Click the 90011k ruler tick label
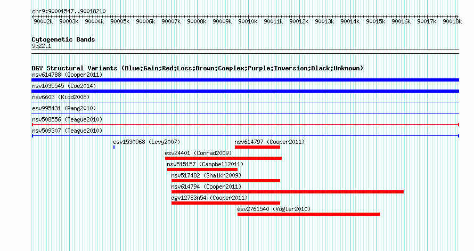The image size is (474, 251). pyautogui.click(x=274, y=22)
